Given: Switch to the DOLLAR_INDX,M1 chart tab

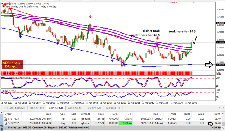Looking at the screenshot, I should (x=14, y=108).
